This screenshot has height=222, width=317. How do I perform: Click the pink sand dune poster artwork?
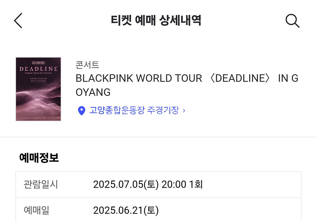tap(39, 103)
